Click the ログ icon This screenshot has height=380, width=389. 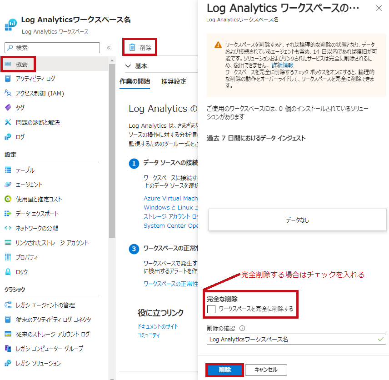tap(8, 137)
